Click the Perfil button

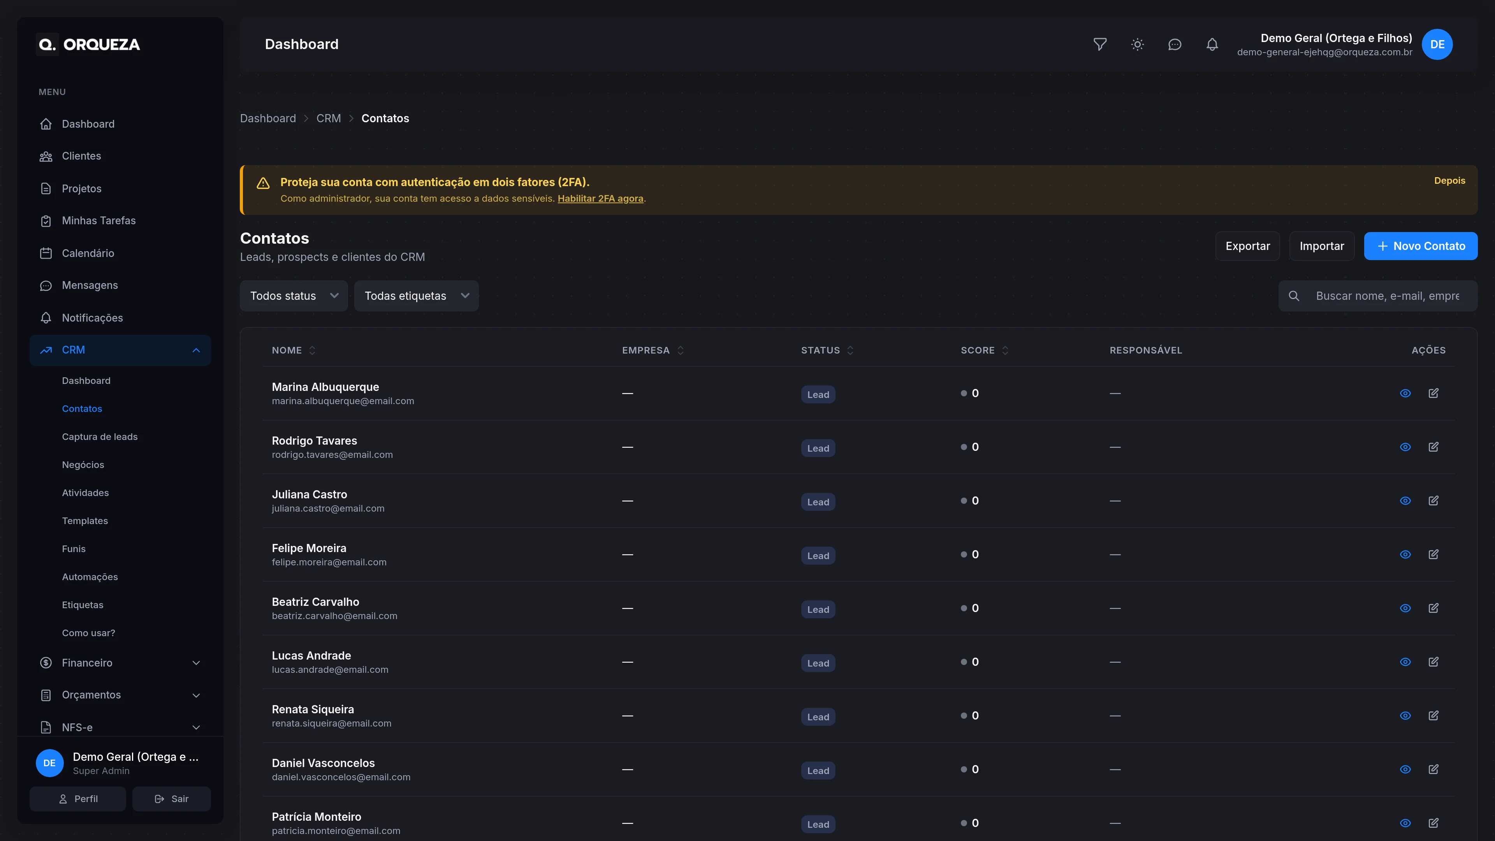coord(78,799)
